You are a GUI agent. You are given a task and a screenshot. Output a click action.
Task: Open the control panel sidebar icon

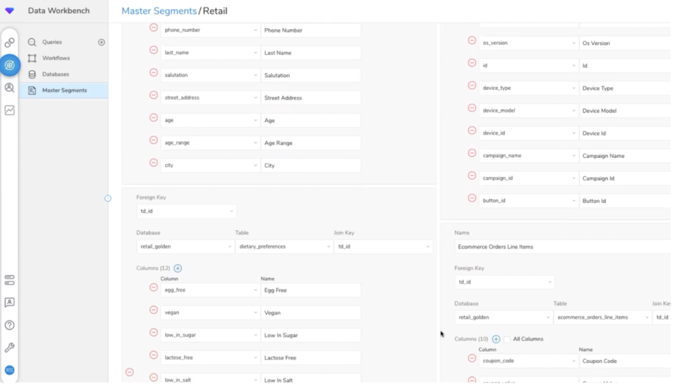pyautogui.click(x=9, y=280)
